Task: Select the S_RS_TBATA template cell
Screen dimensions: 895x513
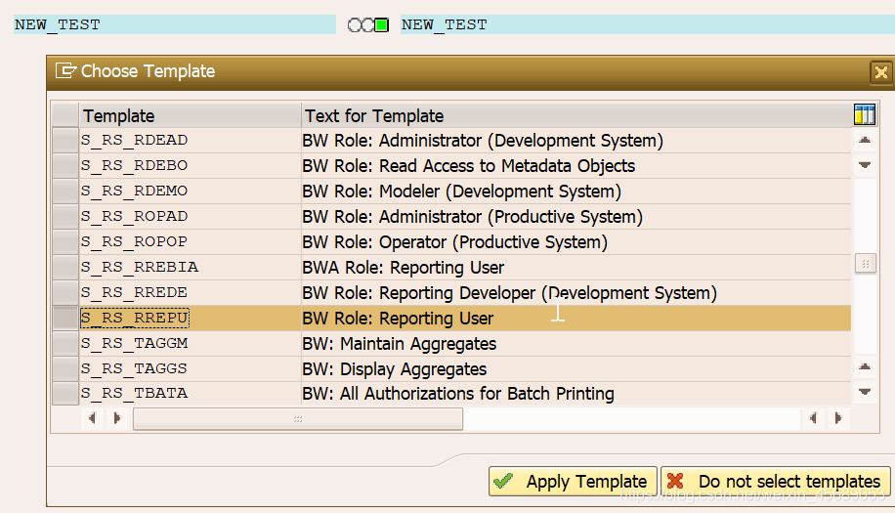Action: tap(191, 393)
